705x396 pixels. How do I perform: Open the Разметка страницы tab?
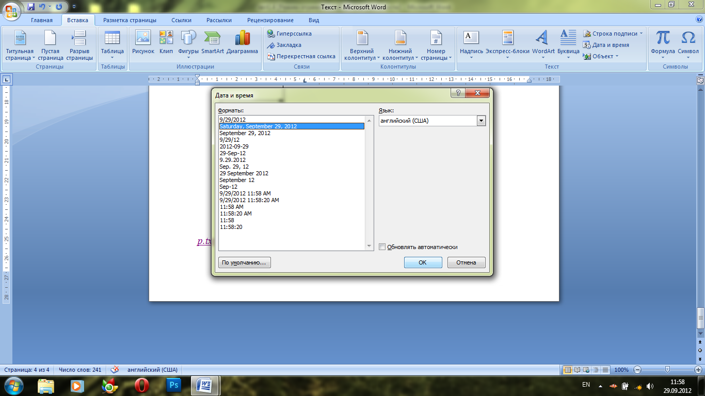coord(130,20)
